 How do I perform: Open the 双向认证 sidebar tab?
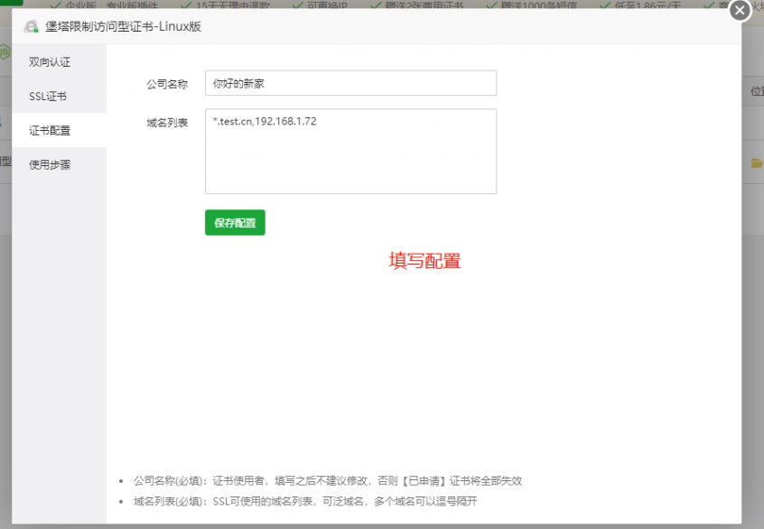click(50, 62)
